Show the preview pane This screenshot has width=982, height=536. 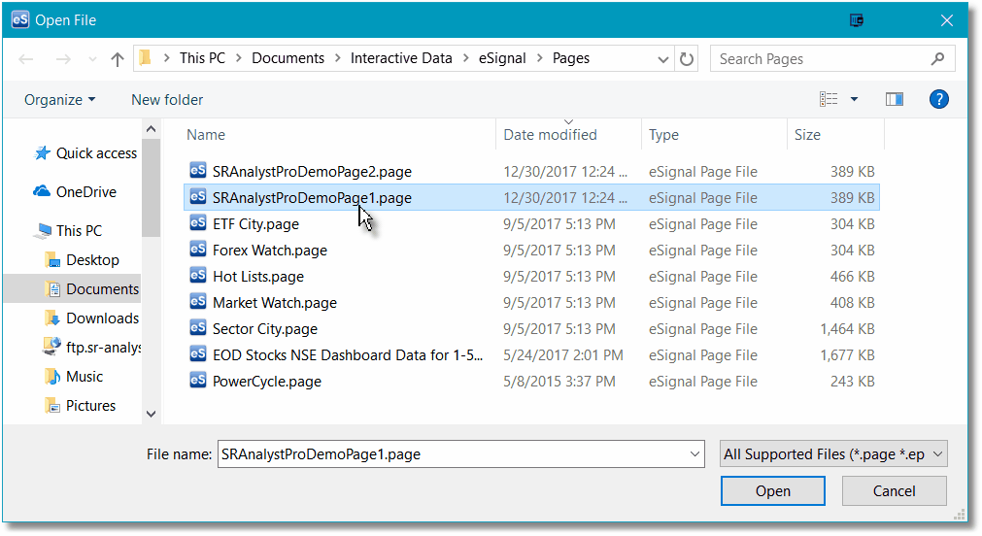[x=895, y=99]
